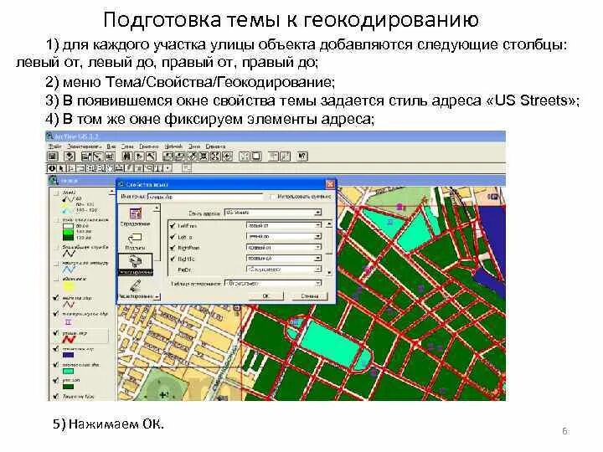The width and height of the screenshot is (603, 452).
Task: Select the Select Feature tool
Action: pyautogui.click(x=80, y=168)
